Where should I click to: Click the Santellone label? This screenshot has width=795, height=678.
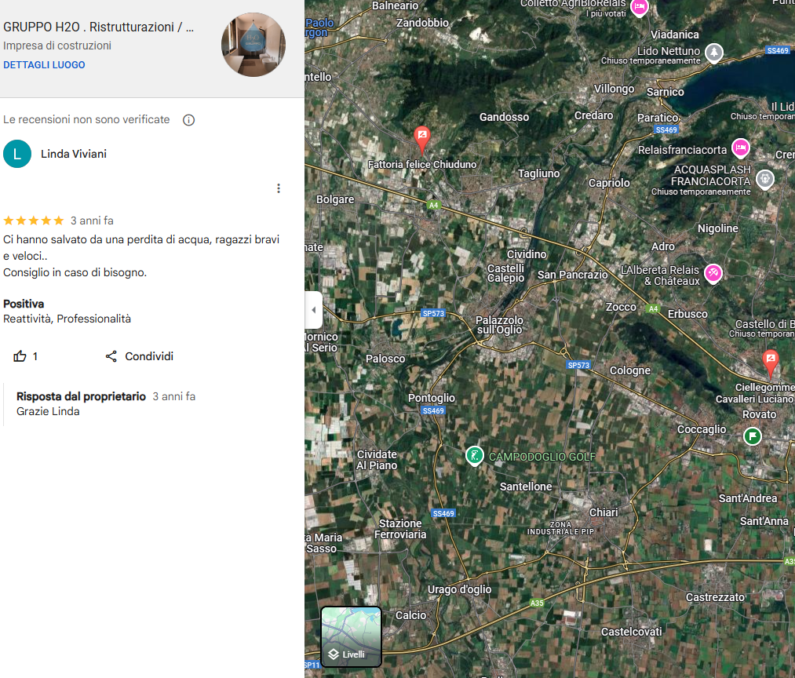(526, 487)
